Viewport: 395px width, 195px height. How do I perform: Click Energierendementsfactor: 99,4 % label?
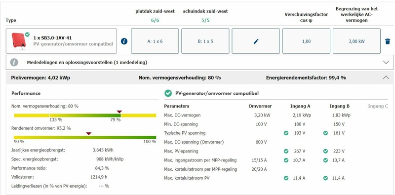306,78
